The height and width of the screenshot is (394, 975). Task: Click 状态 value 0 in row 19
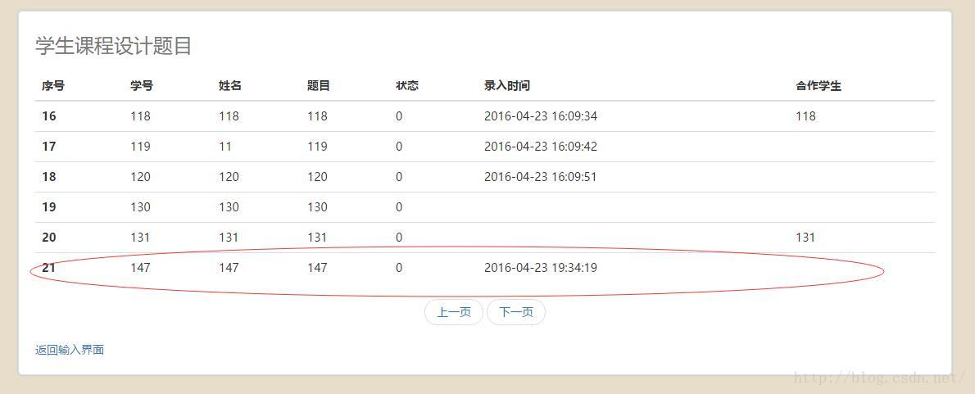click(398, 207)
